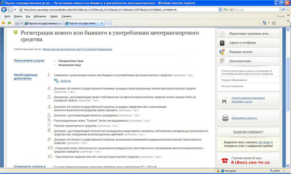Open the recent pages dropdown next to Forward
This screenshot has width=291, height=174.
pyautogui.click(x=15, y=10)
